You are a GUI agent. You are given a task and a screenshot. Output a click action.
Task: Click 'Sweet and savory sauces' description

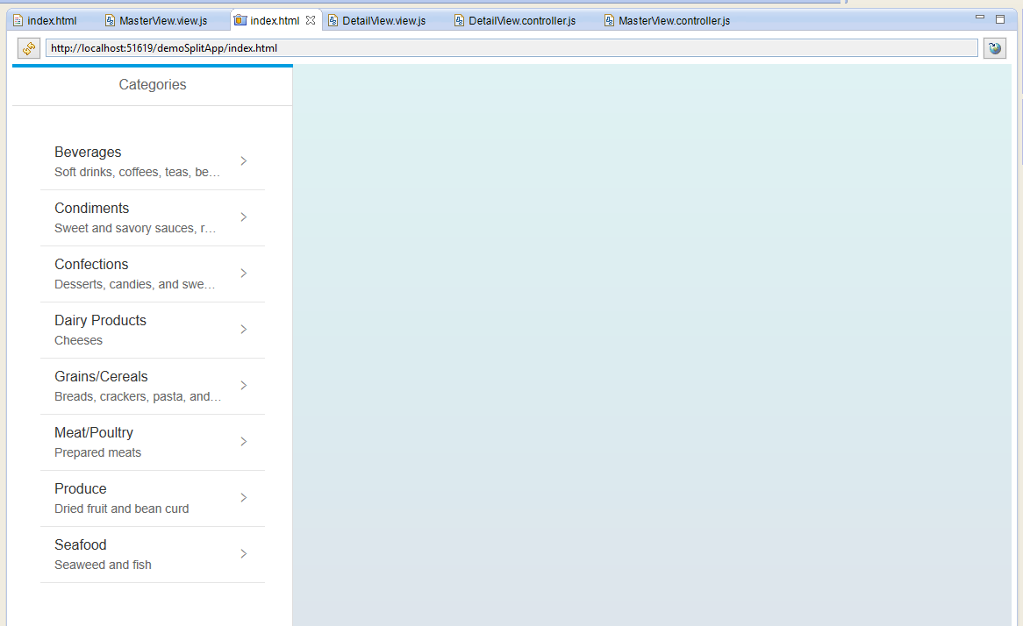click(x=135, y=228)
